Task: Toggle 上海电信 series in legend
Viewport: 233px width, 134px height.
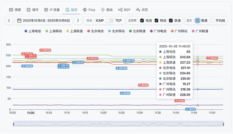Action: tap(33, 31)
